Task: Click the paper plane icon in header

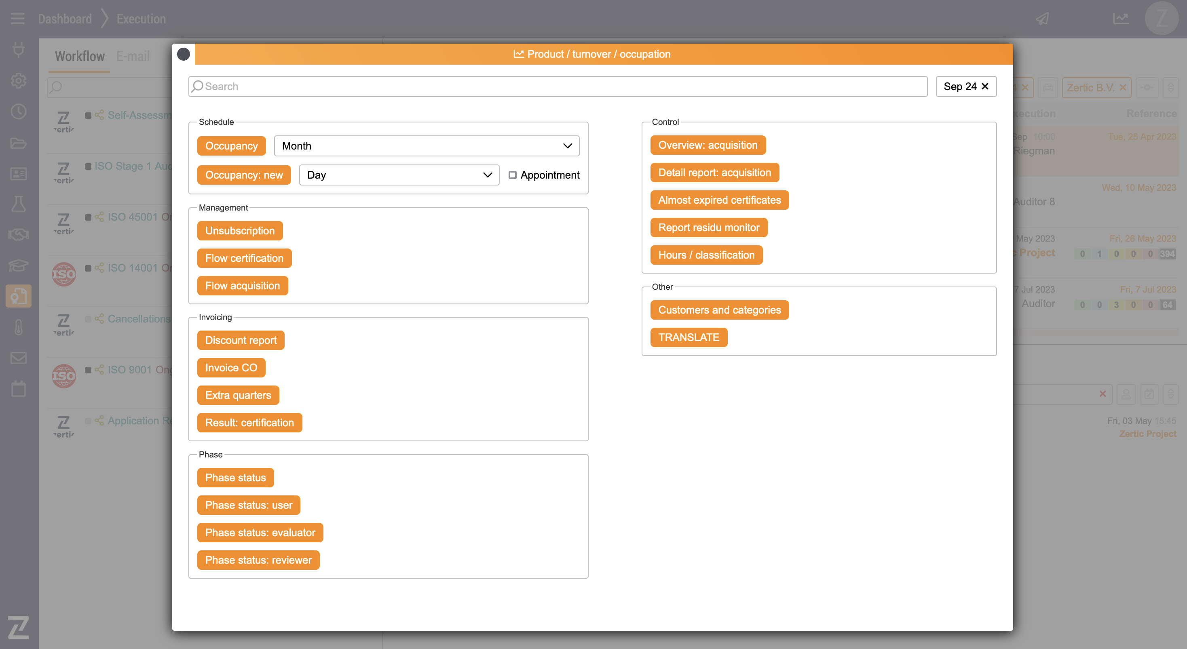Action: (x=1042, y=19)
